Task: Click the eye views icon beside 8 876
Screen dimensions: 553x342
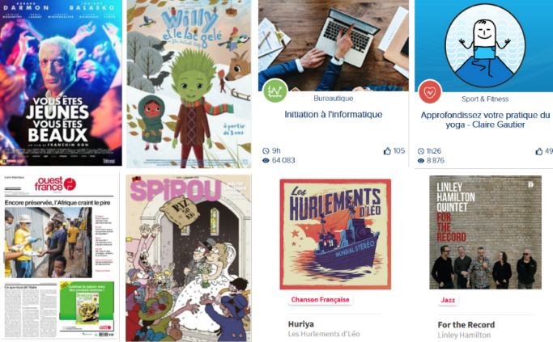Action: 421,161
